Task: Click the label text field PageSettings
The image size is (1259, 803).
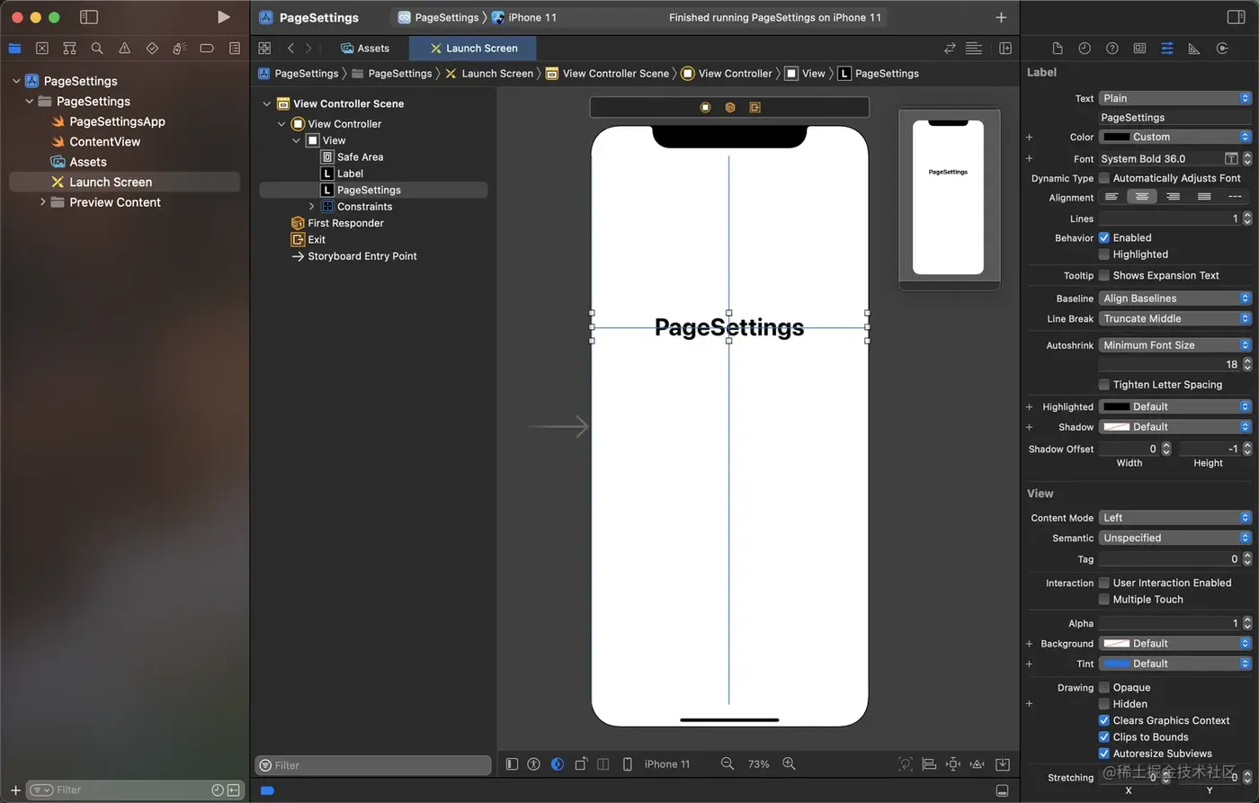Action: (x=1174, y=118)
